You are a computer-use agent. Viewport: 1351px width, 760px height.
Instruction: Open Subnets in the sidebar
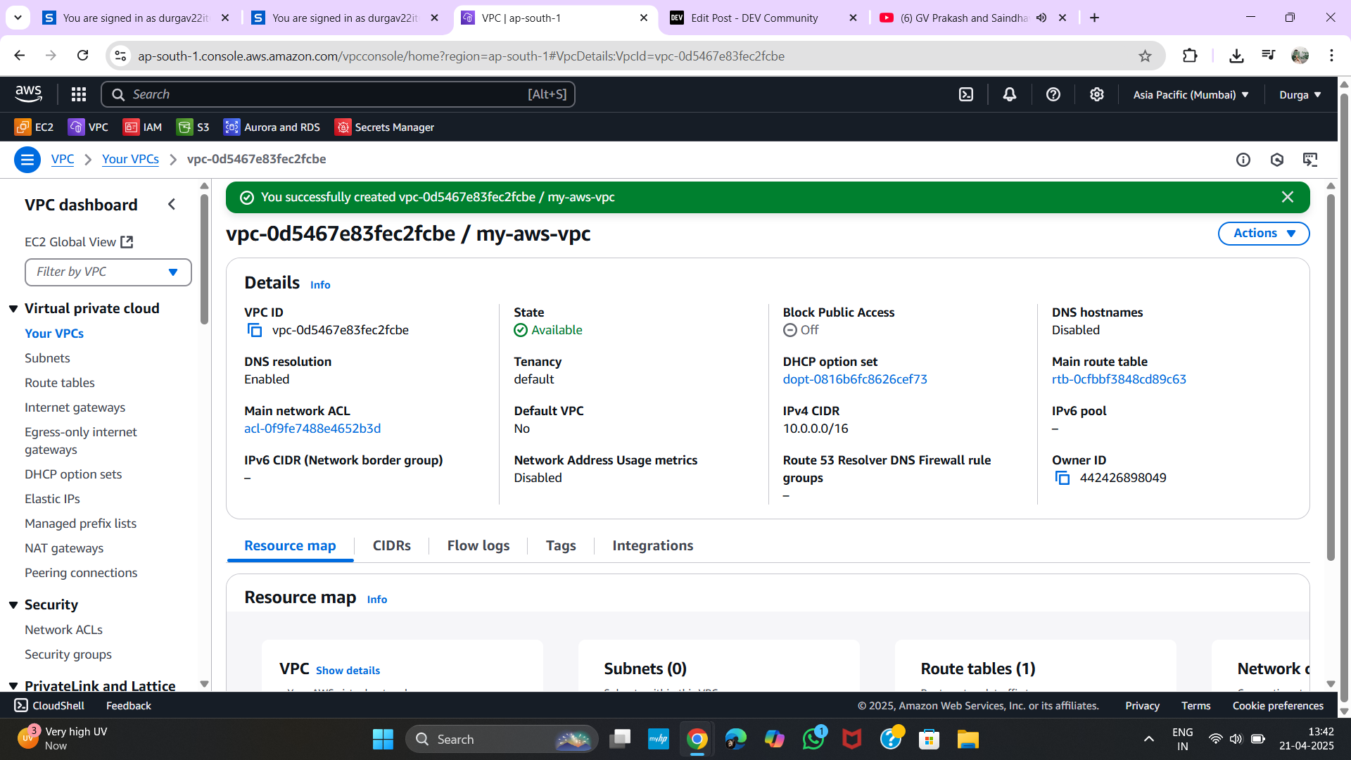[x=47, y=358]
